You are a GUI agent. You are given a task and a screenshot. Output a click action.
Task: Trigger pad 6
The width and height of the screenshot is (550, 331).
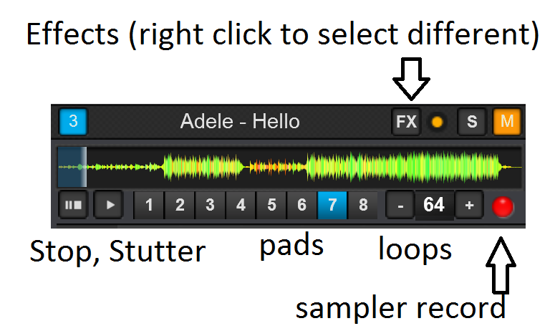pos(301,206)
